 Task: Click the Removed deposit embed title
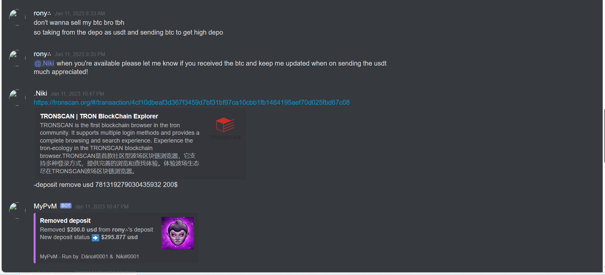click(x=65, y=221)
